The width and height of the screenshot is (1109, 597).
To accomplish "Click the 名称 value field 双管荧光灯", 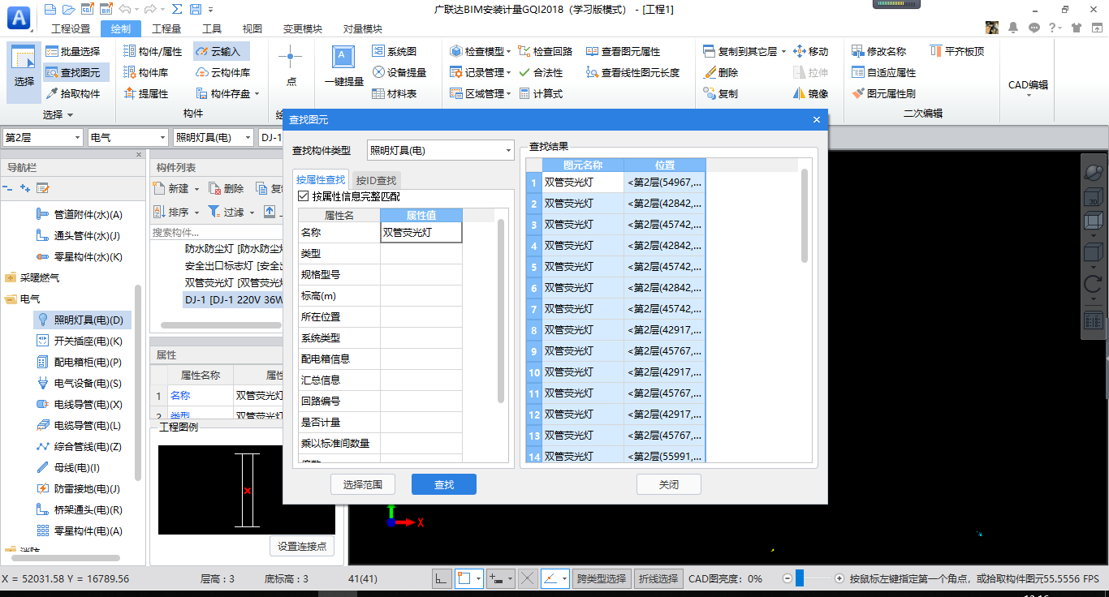I will 421,232.
